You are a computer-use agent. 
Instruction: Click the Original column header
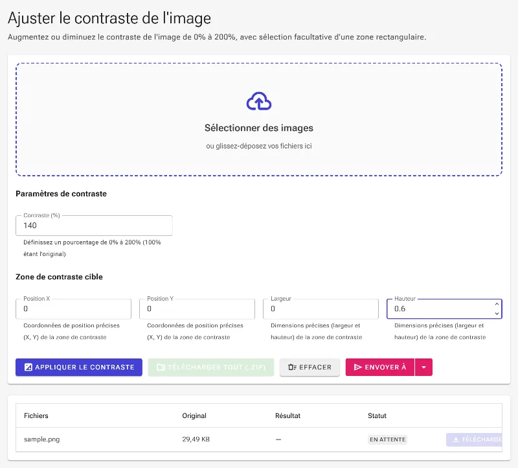pos(194,415)
